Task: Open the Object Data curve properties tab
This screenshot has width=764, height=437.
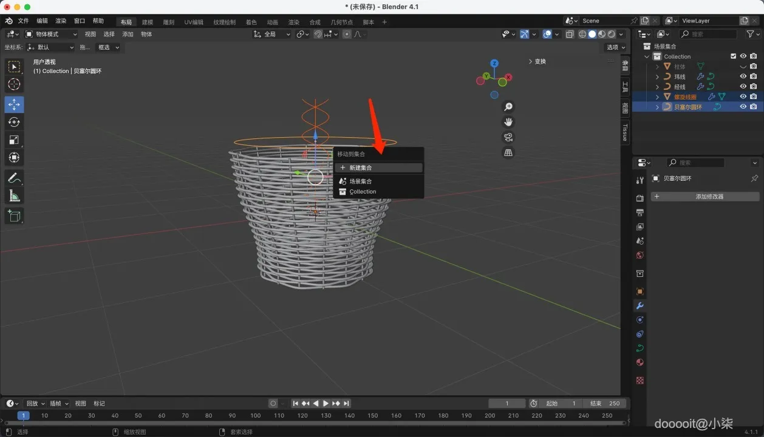Action: (640, 348)
